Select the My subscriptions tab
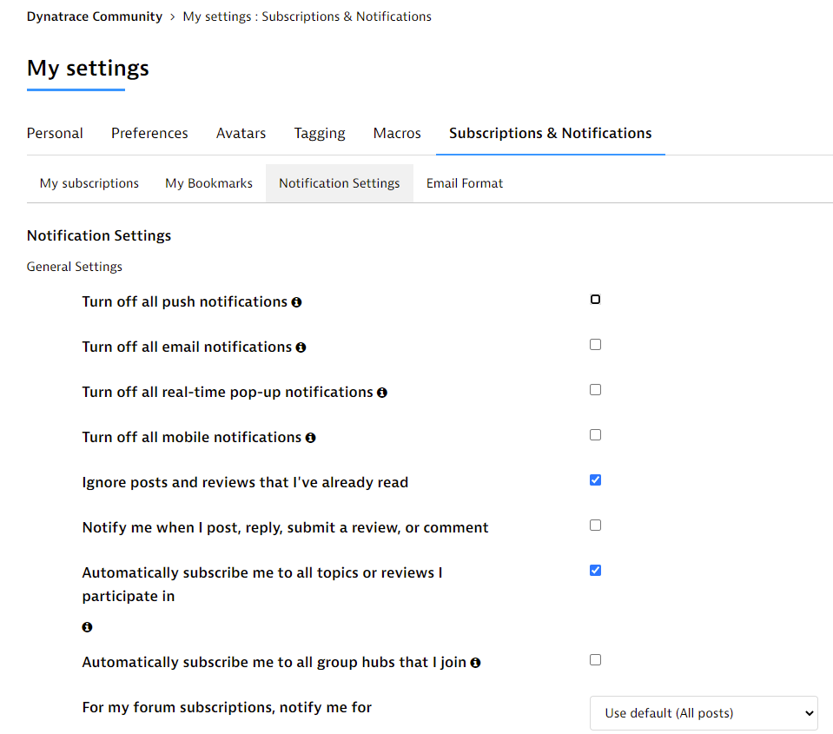This screenshot has height=734, width=833. pos(89,183)
